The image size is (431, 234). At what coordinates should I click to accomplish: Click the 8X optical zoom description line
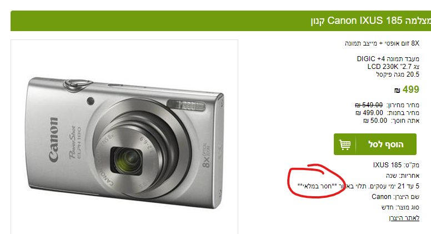(x=382, y=43)
